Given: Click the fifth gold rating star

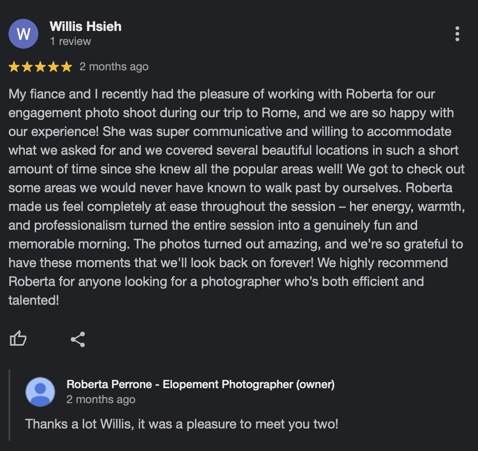Looking at the screenshot, I should tap(67, 67).
